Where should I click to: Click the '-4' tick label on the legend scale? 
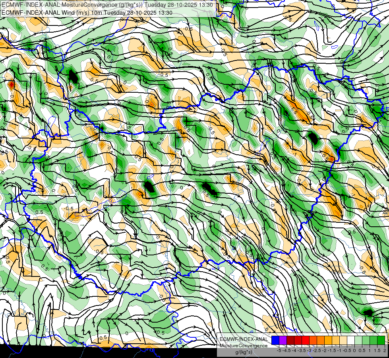pos(294,350)
